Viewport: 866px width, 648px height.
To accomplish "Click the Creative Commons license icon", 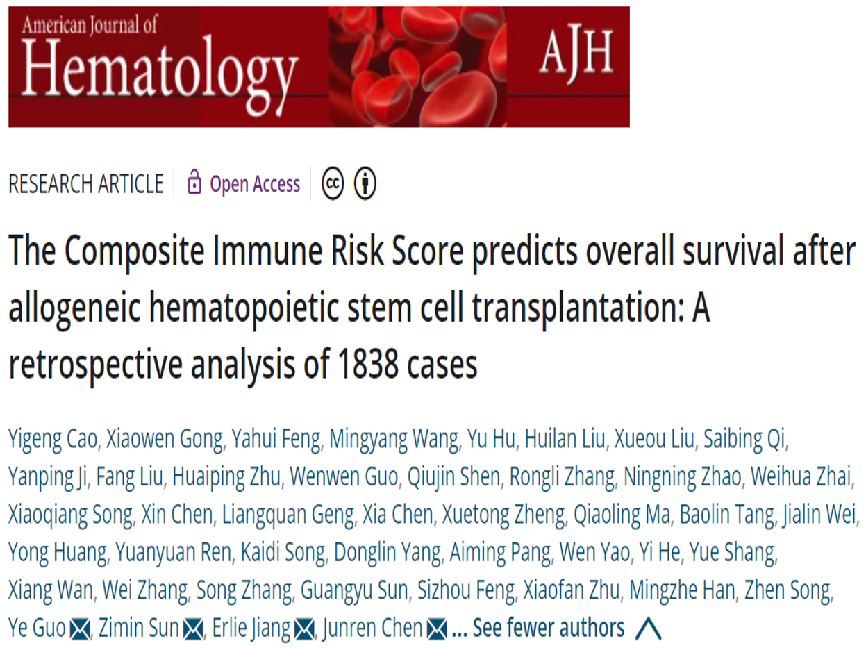I will tap(333, 183).
